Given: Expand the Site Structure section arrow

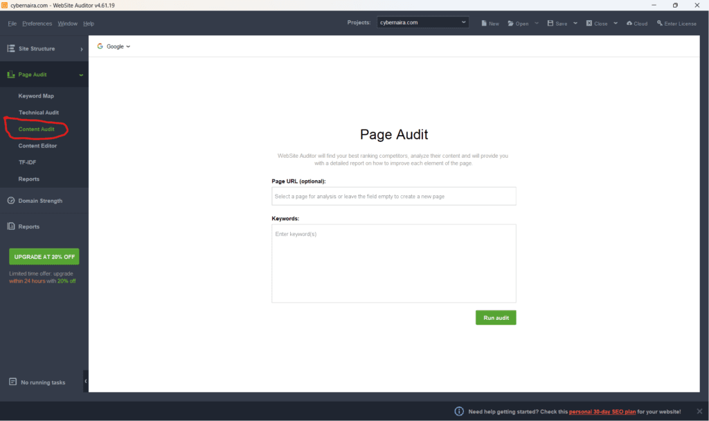Looking at the screenshot, I should [x=82, y=49].
